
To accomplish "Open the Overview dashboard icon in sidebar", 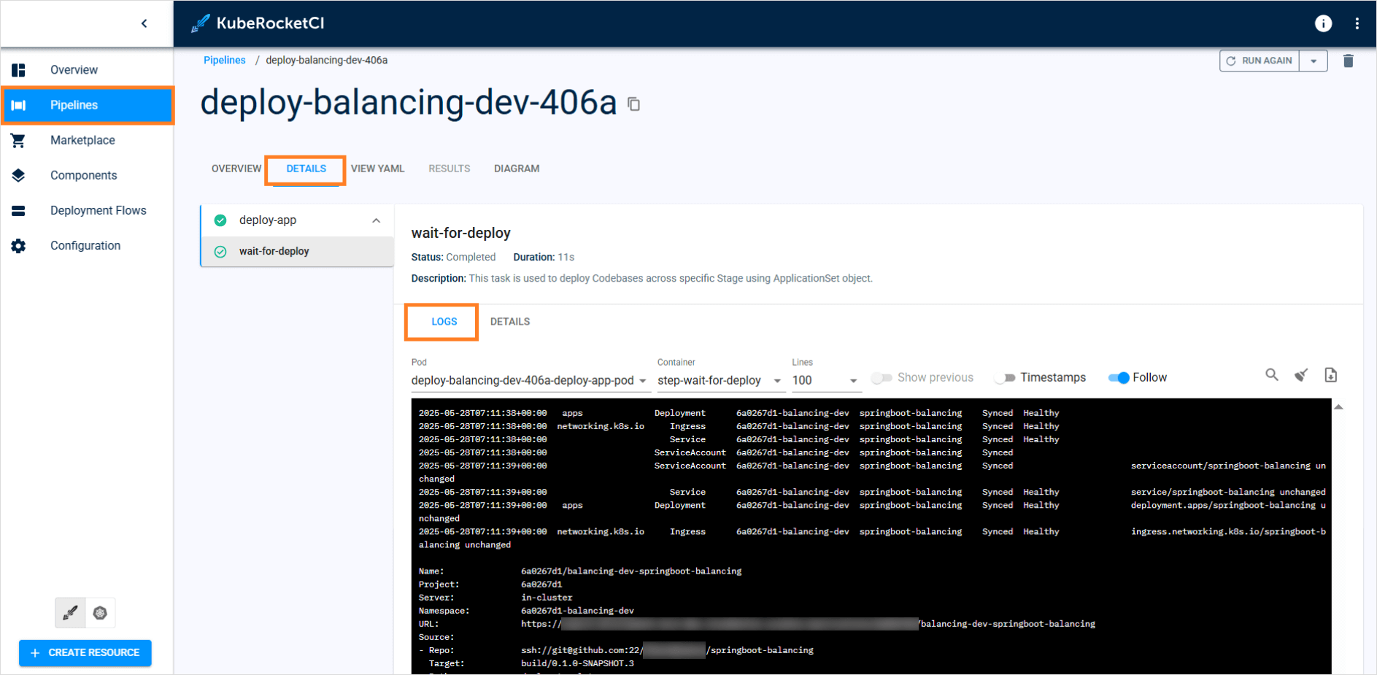I will click(18, 69).
